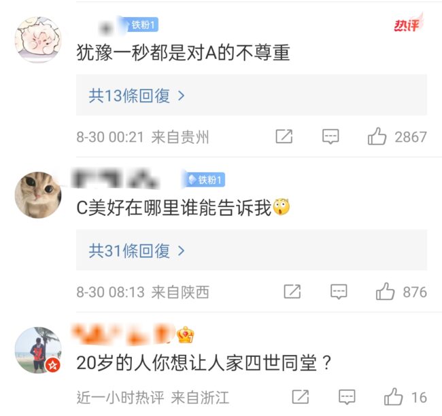This screenshot has height=416, width=442.
Task: Like the comment with 876 likes
Action: pos(385,291)
